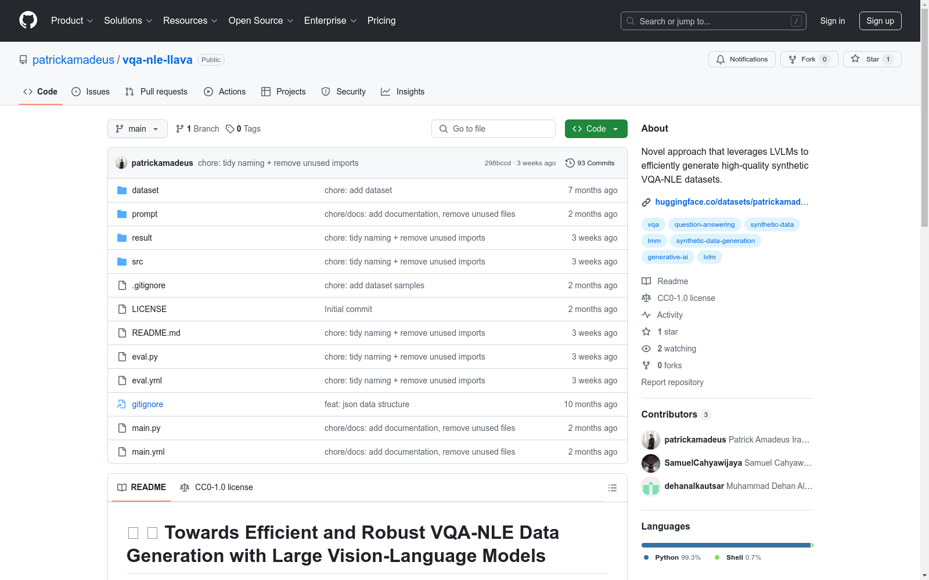Select the LICENSE file icon
This screenshot has width=929, height=580.
(122, 309)
